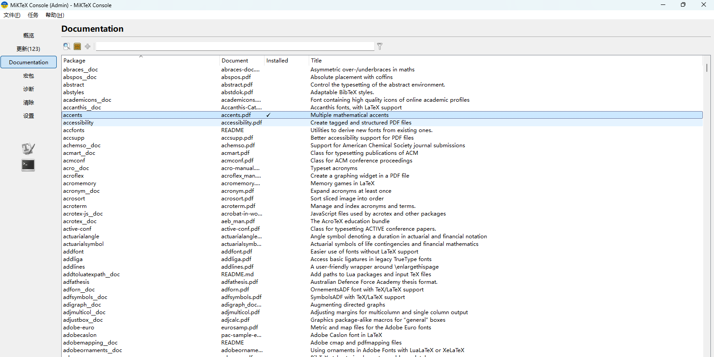Viewport: 714px width, 357px height.
Task: Open the terminal from the sidebar icon
Action: [28, 165]
